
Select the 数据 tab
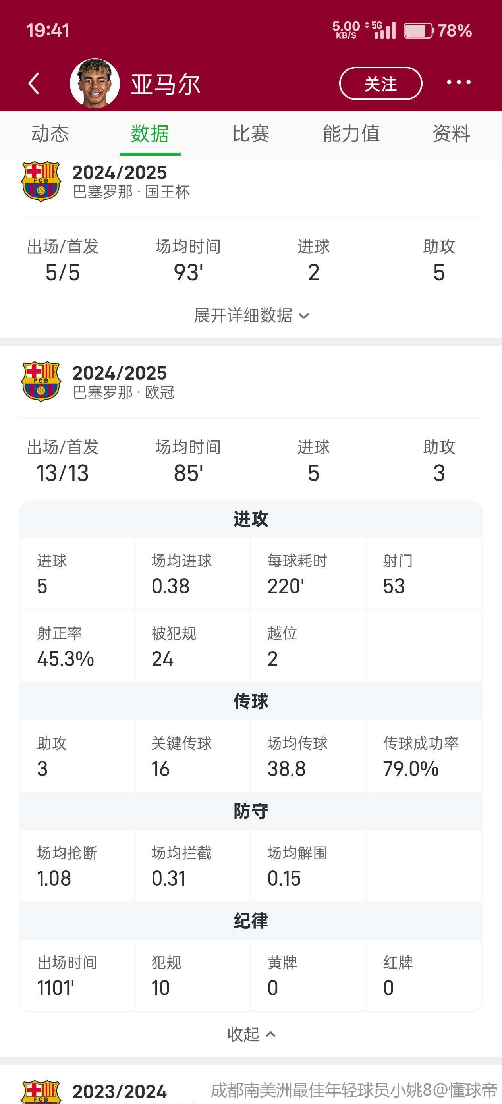pos(150,134)
